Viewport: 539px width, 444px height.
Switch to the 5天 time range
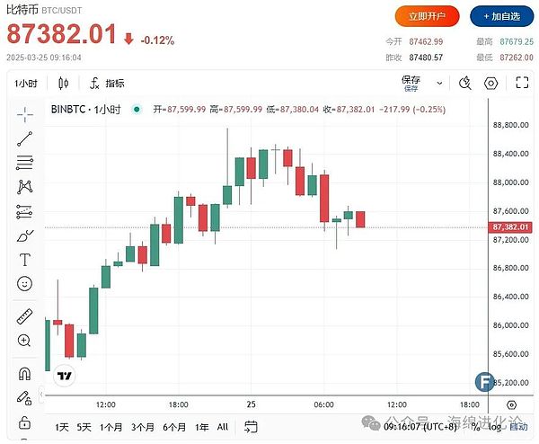pos(84,427)
